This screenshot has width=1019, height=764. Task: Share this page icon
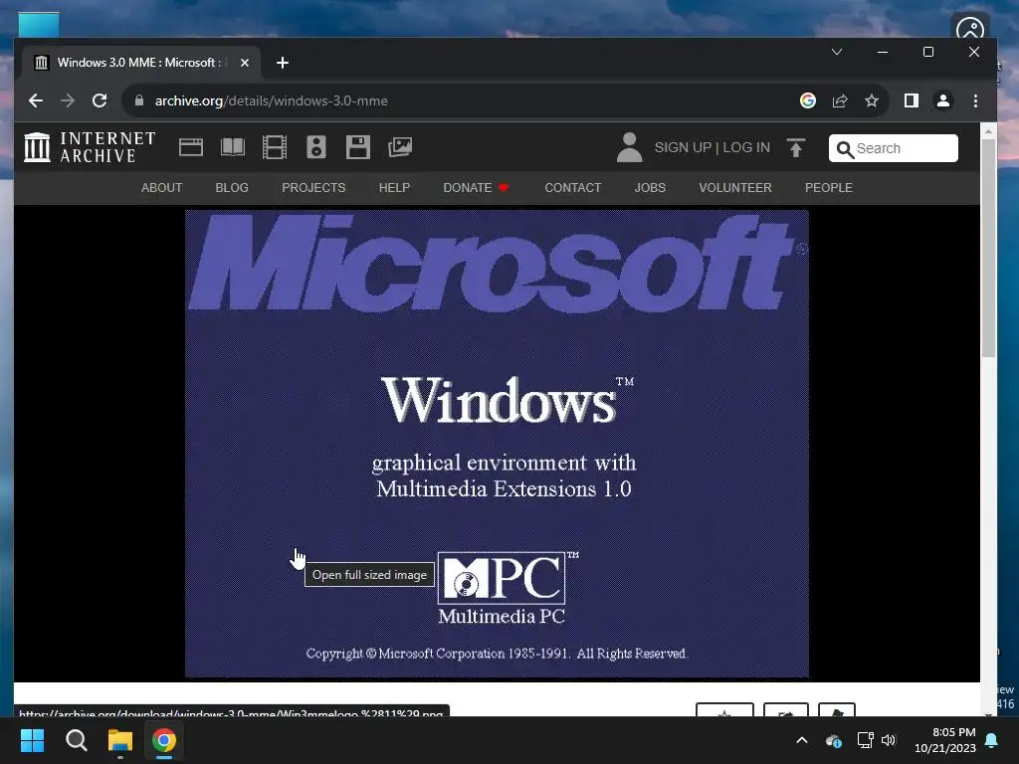tap(840, 100)
